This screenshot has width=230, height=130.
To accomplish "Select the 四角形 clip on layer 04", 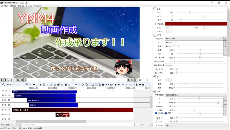I will point(53,105).
